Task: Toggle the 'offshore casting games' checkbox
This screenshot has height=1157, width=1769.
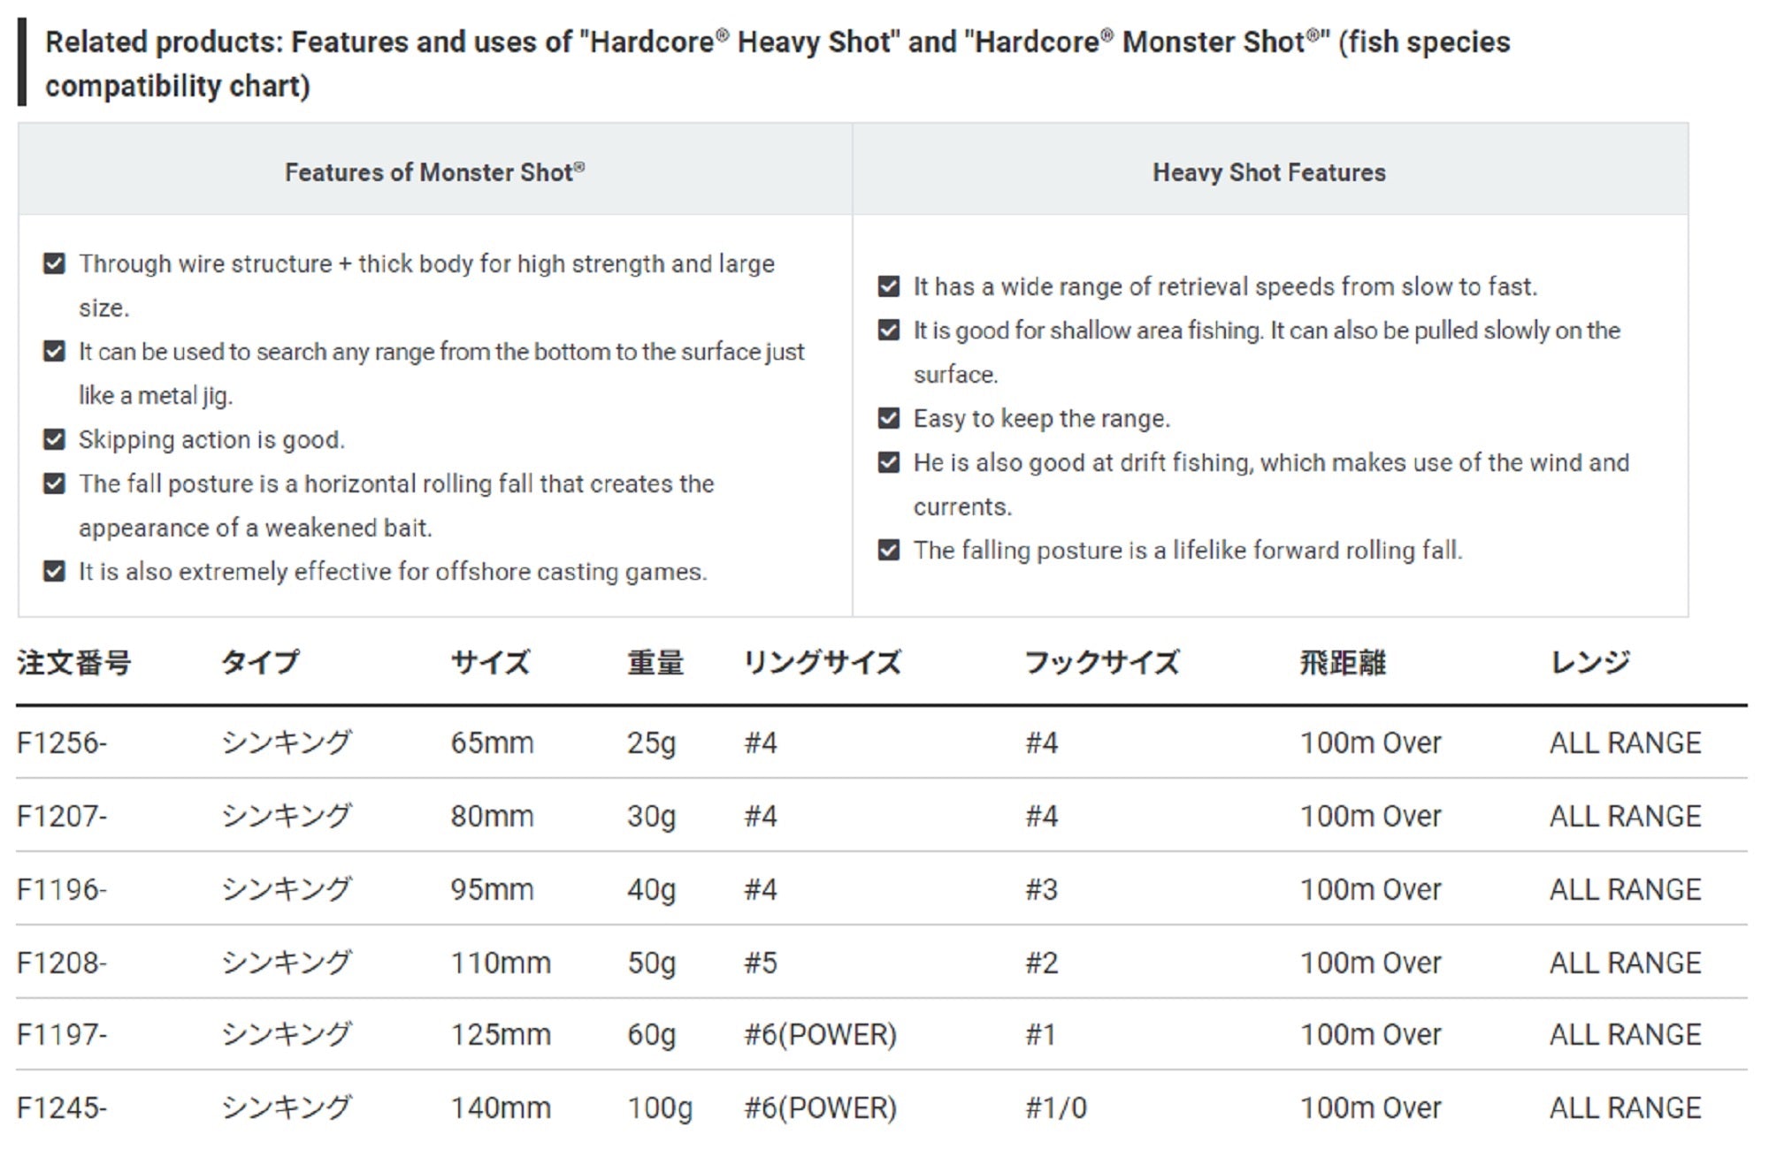Action: pos(54,572)
